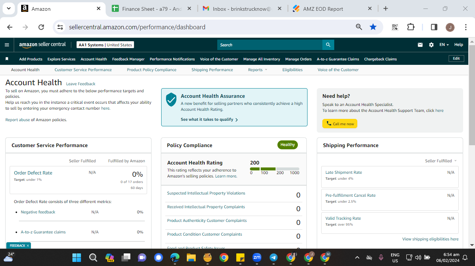Click the bookmark flag icon in navigation bar
Viewport: 475px width, 266px height.
click(7, 59)
